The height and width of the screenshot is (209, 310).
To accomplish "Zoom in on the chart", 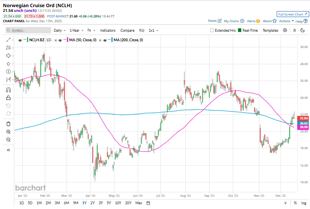I will click(x=8, y=132).
